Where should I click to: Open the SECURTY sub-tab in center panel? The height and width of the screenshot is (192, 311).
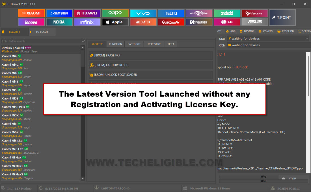tap(97, 44)
